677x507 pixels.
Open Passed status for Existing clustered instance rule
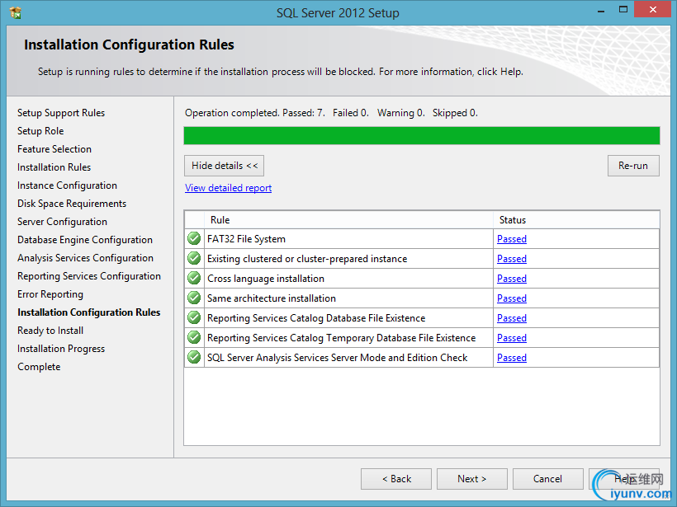pyautogui.click(x=512, y=259)
